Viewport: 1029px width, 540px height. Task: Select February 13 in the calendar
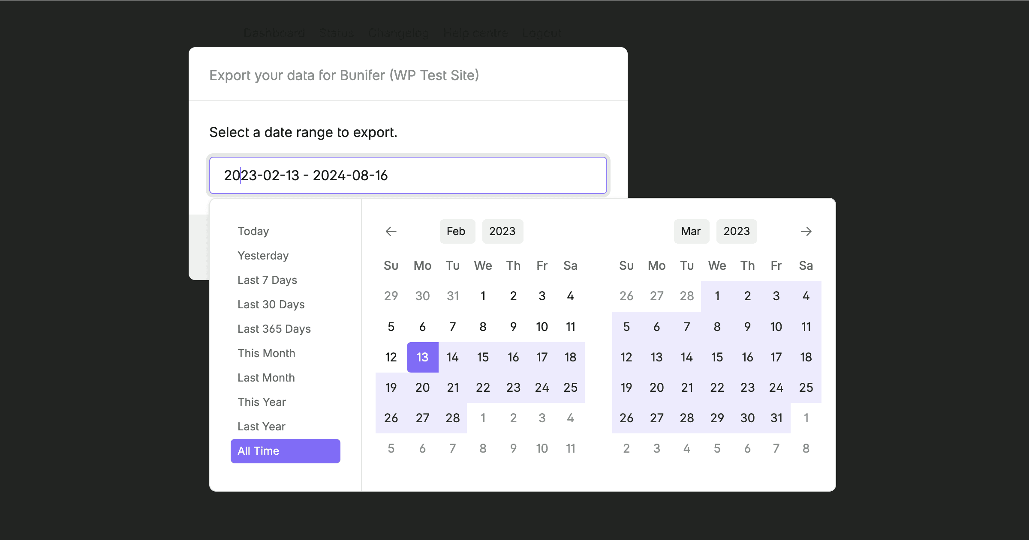(422, 357)
